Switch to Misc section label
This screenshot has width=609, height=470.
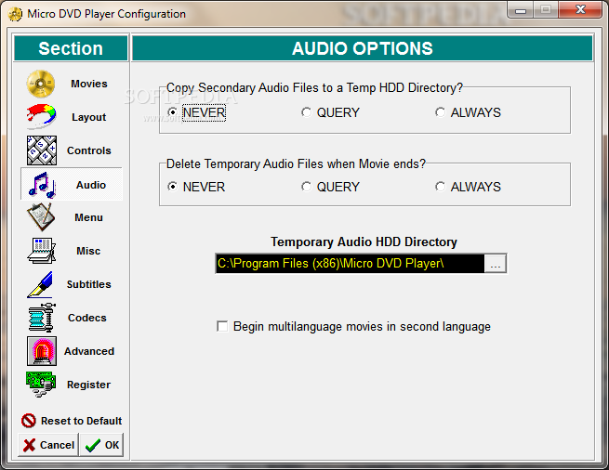tap(88, 251)
